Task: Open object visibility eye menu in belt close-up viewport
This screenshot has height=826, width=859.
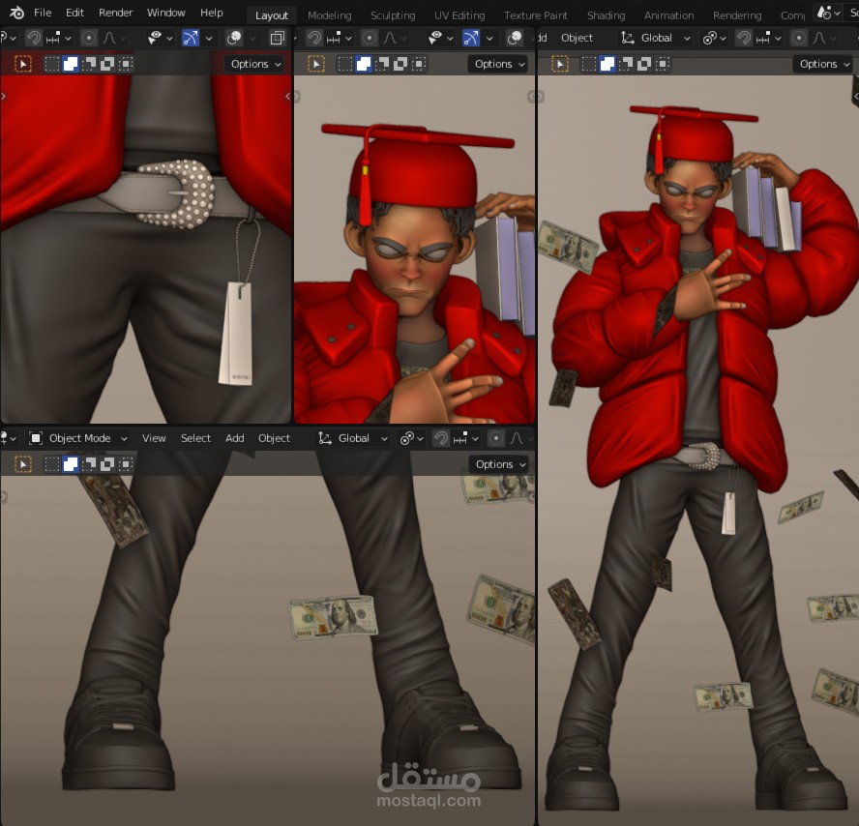Action: (160, 38)
